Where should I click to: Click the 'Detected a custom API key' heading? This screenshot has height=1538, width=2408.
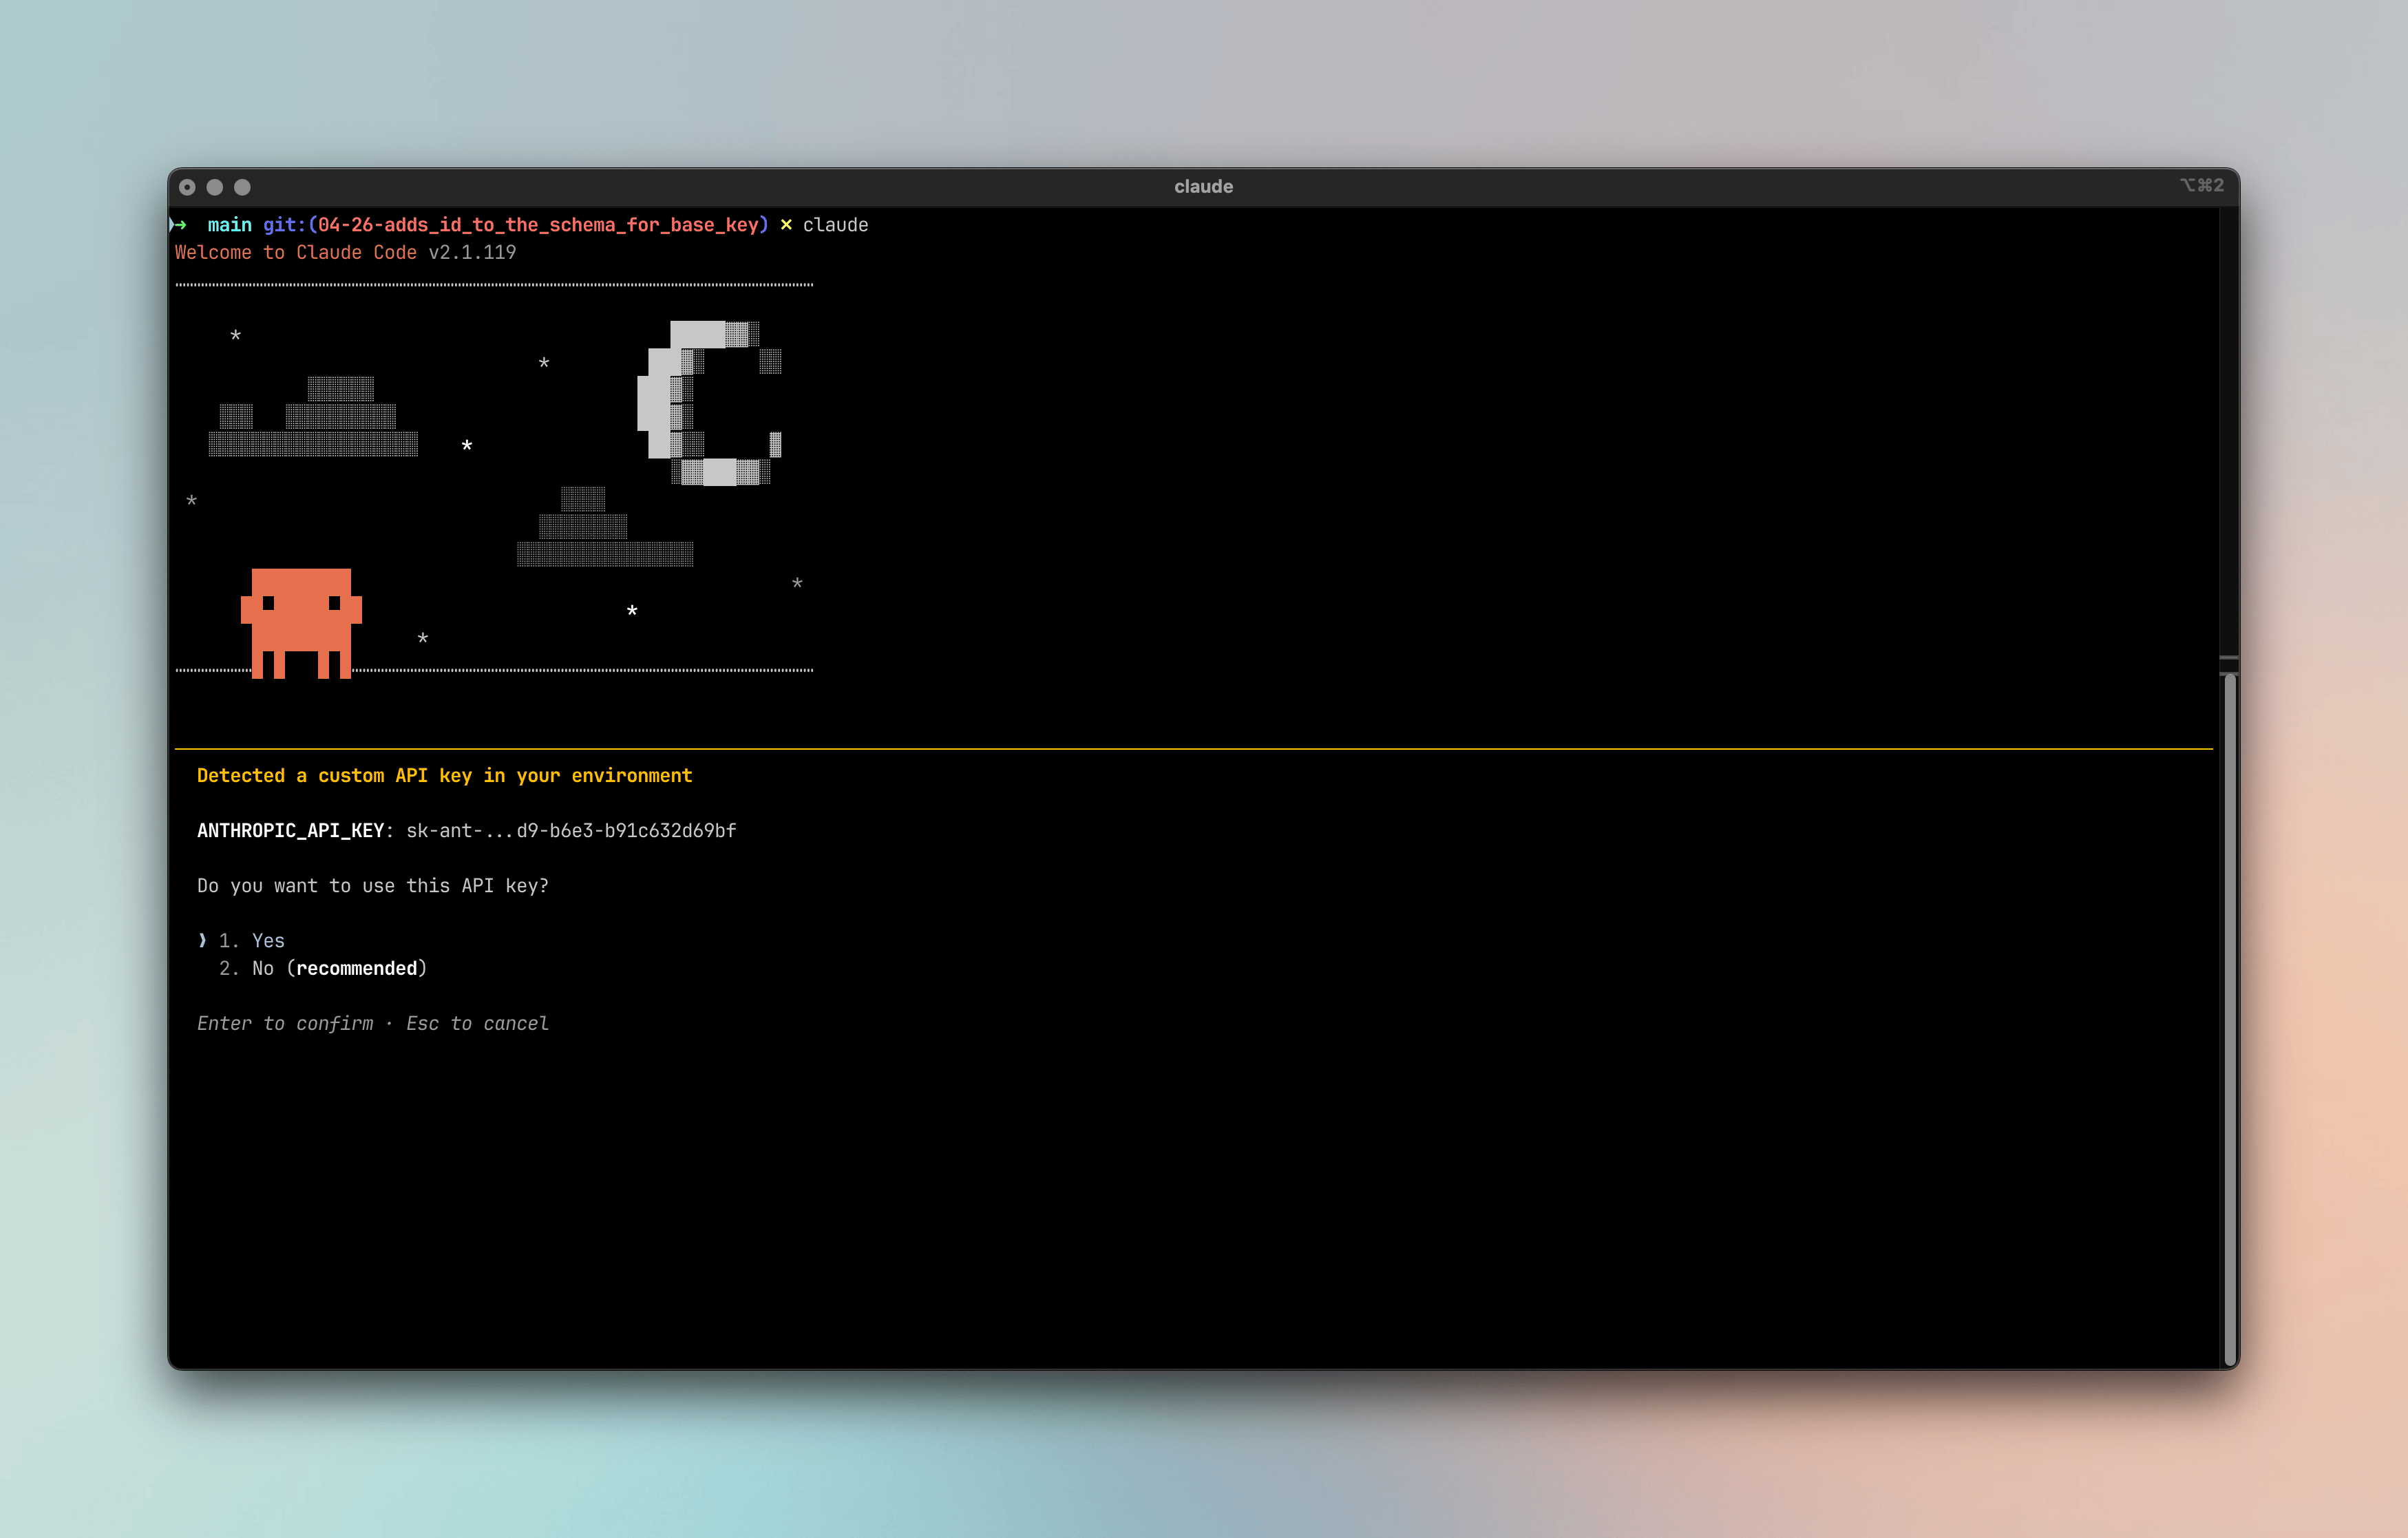coord(444,776)
